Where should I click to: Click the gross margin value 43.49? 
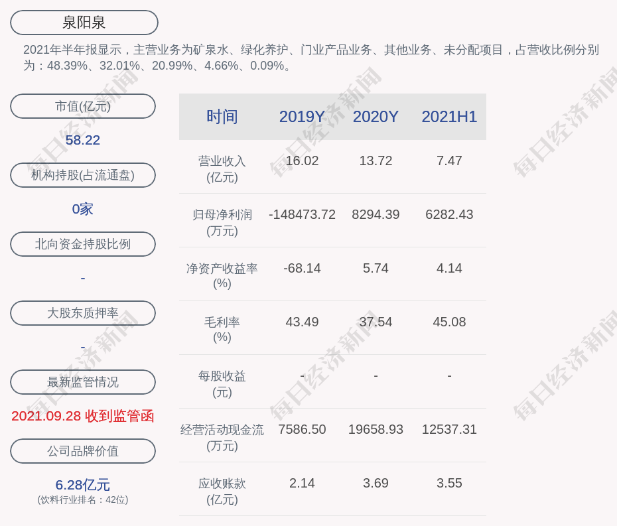[x=302, y=322]
